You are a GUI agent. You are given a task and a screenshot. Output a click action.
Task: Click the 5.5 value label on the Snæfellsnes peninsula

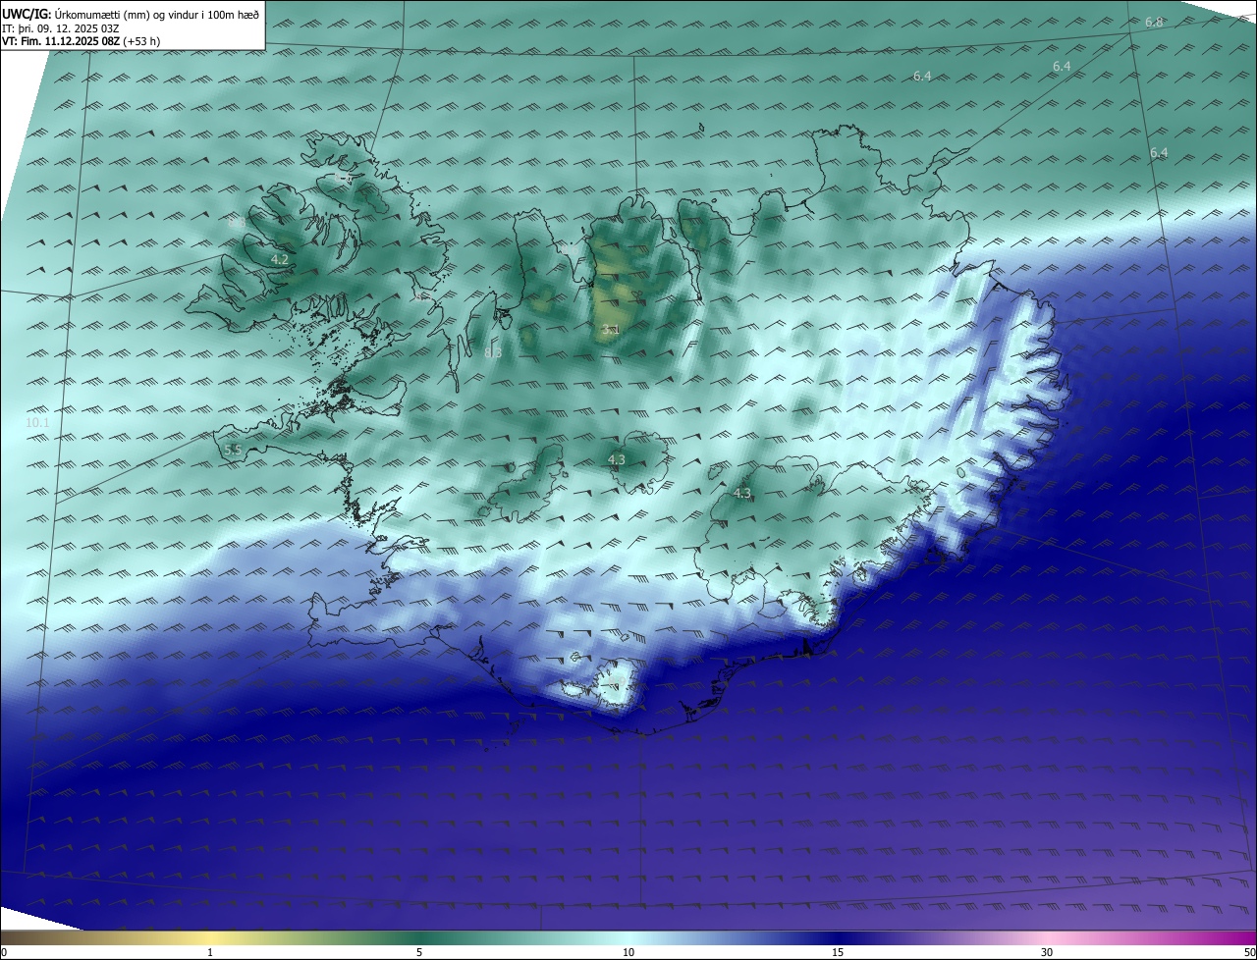[x=233, y=450]
